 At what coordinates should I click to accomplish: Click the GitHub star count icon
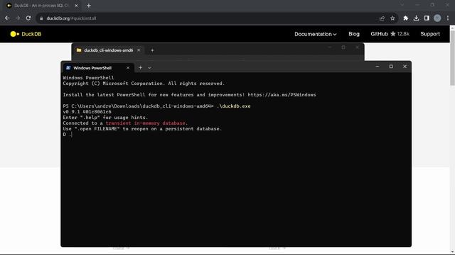(x=393, y=34)
